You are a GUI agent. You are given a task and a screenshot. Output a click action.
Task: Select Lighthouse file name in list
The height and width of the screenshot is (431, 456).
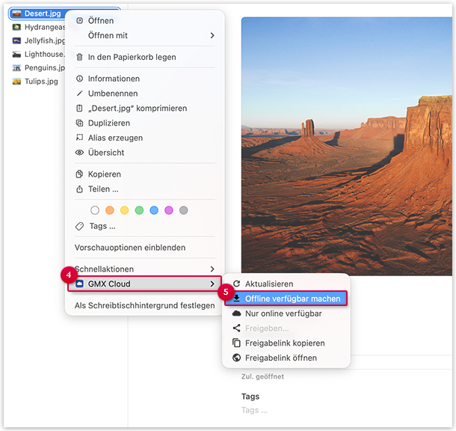(45, 54)
